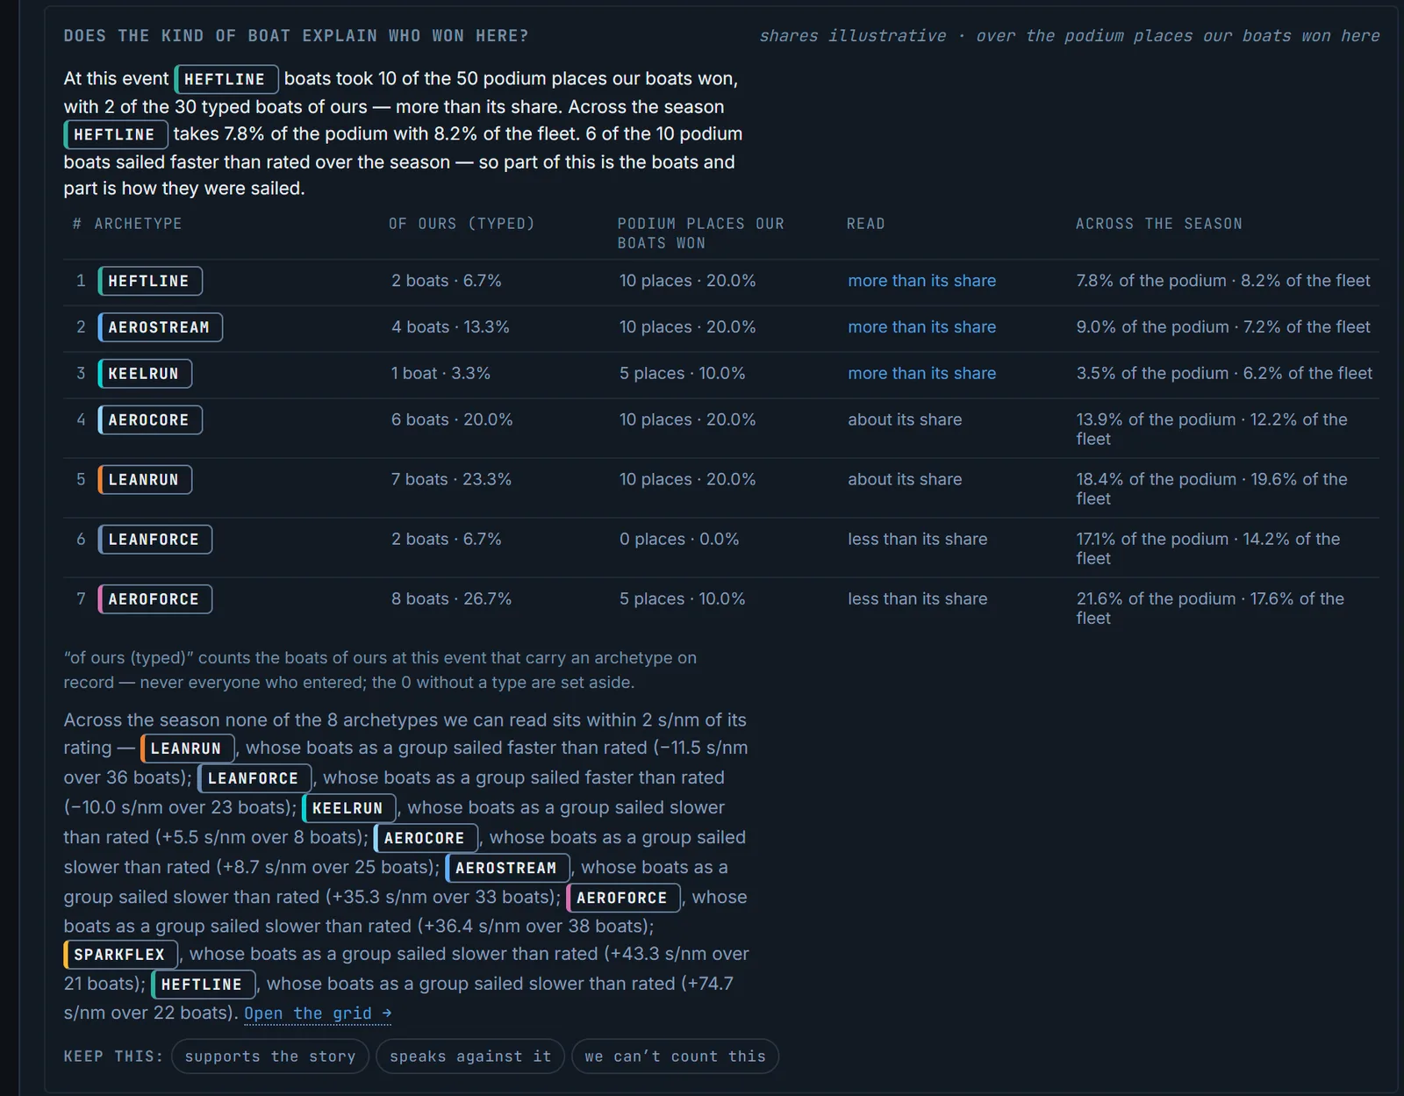Click '9.0% of the podium' season cell
This screenshot has height=1096, width=1404.
pyautogui.click(x=1223, y=327)
